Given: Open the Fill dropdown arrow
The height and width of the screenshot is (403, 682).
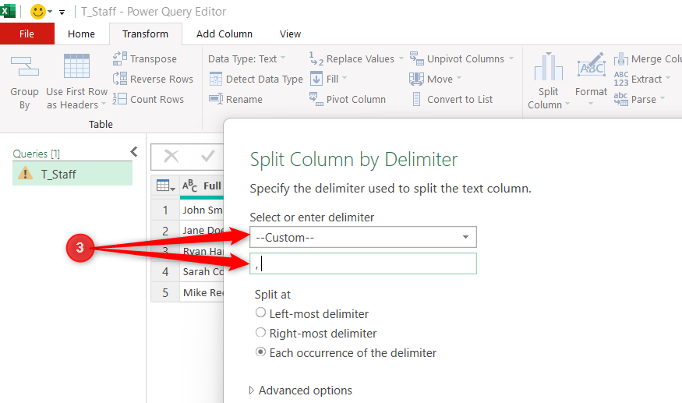Looking at the screenshot, I should pyautogui.click(x=345, y=78).
